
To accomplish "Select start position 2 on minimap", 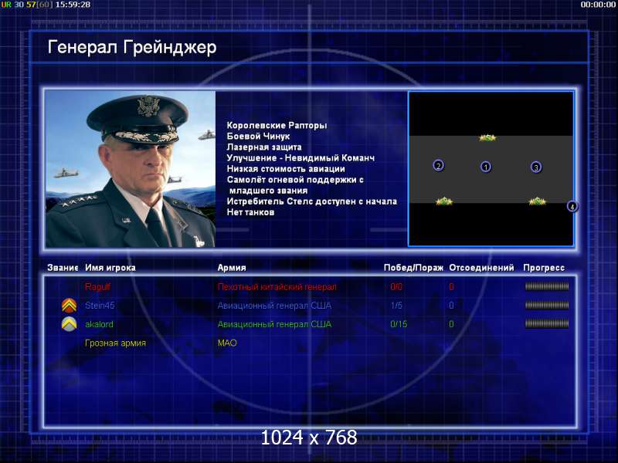I will pos(438,165).
